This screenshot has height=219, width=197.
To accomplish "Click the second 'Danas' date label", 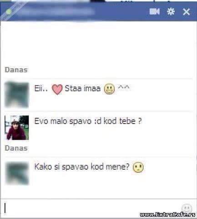I will [x=16, y=148].
